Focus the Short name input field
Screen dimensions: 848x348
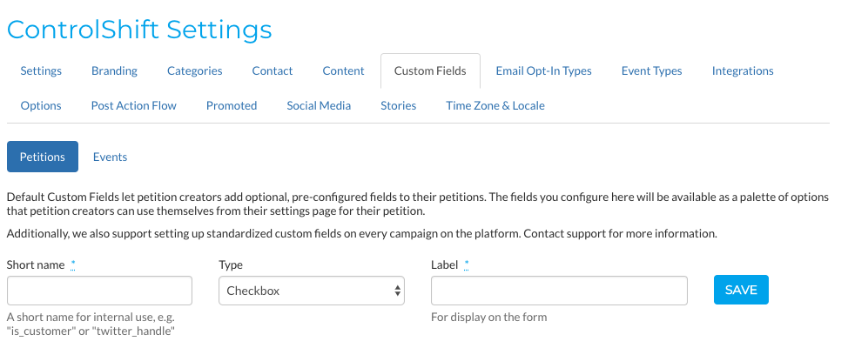[99, 291]
